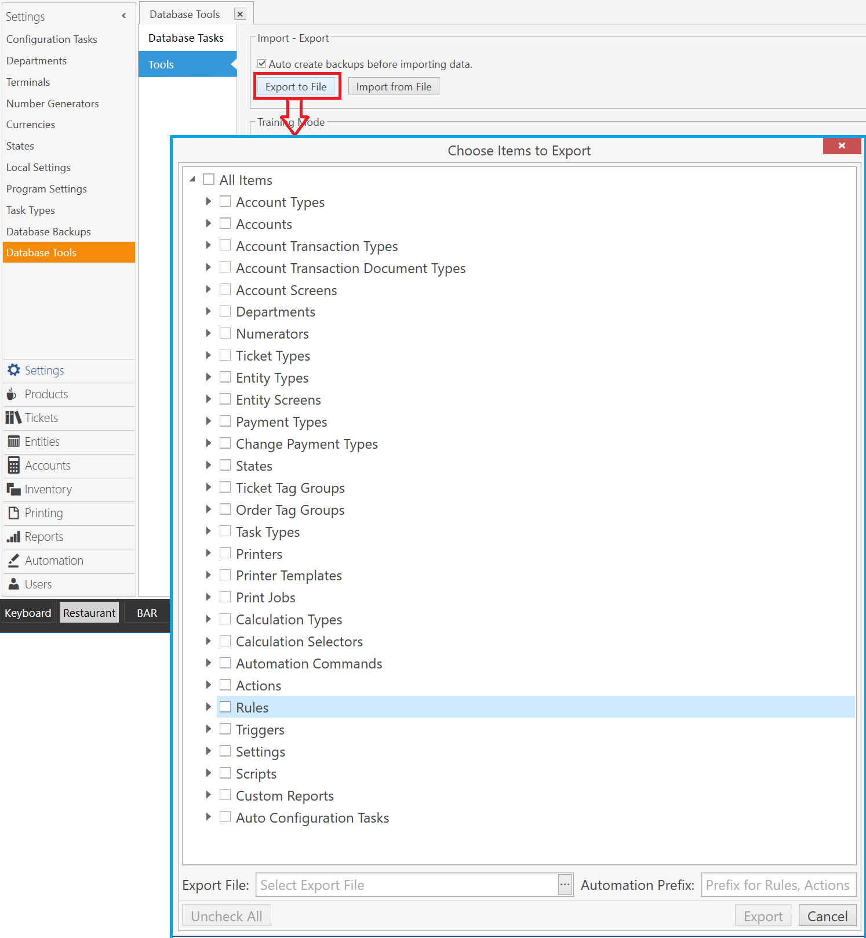The image size is (866, 938).
Task: Check the Custom Reports checkbox
Action: (x=225, y=795)
